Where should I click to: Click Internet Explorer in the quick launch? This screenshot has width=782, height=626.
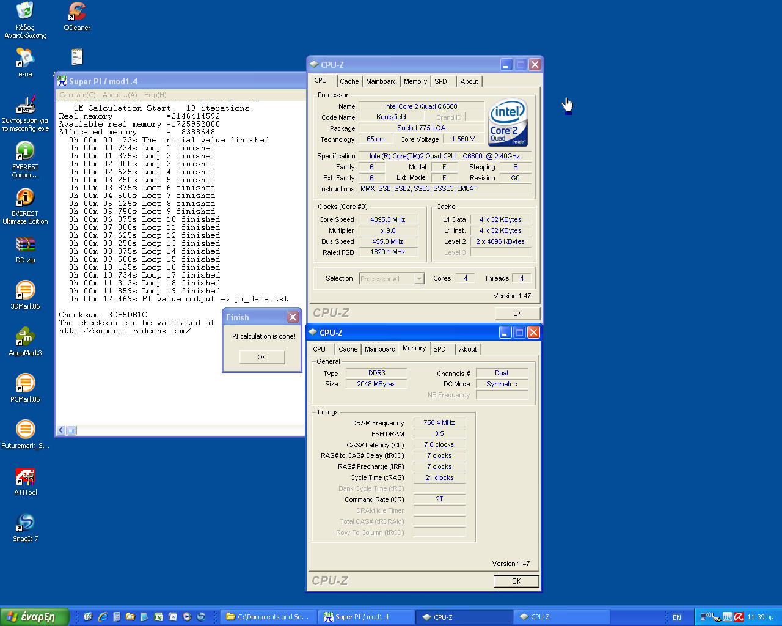103,617
